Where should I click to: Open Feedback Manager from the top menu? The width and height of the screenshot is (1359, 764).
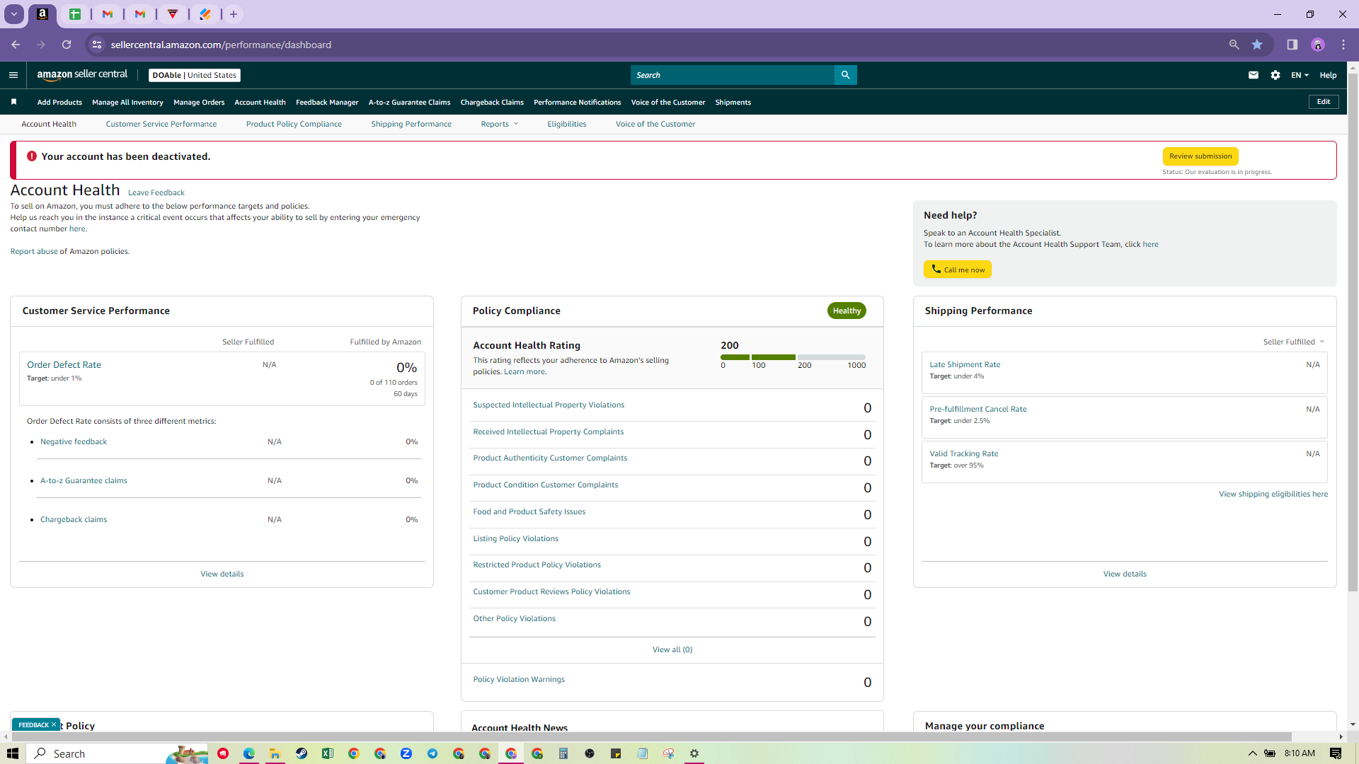[327, 103]
